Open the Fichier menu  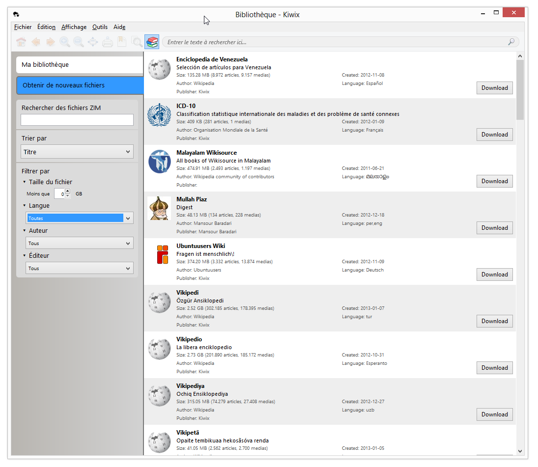pyautogui.click(x=23, y=27)
